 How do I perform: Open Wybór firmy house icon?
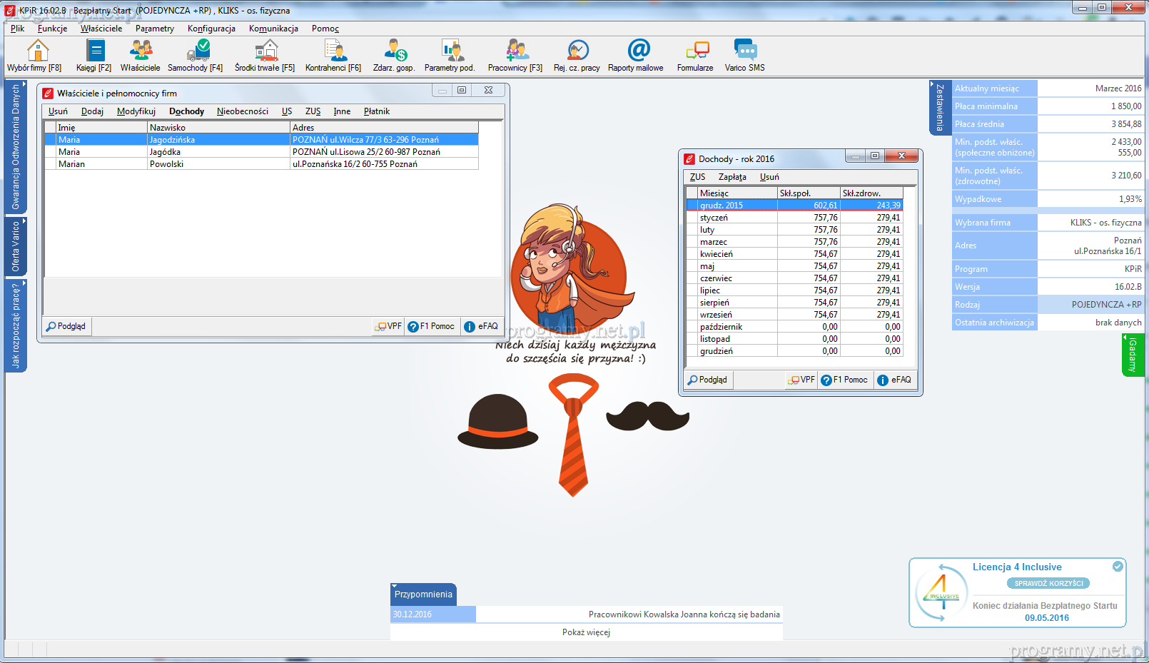[x=37, y=51]
